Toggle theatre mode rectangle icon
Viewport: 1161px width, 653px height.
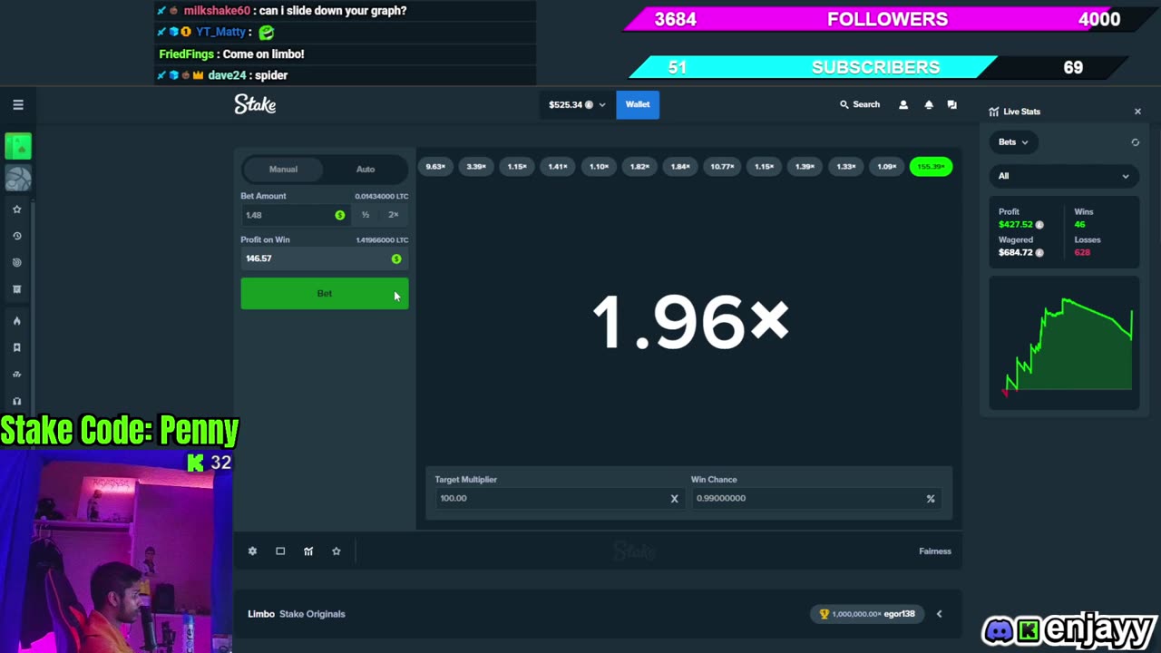coord(280,551)
